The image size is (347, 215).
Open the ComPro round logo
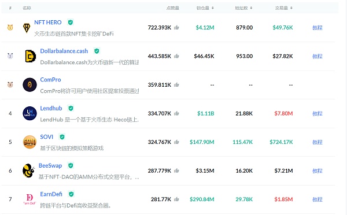(x=29, y=85)
